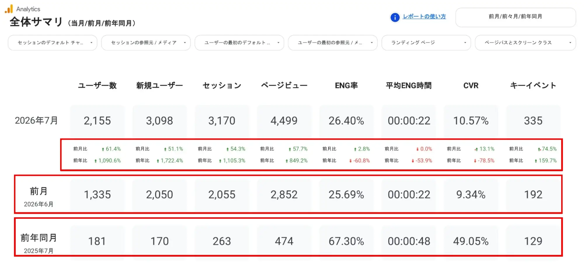Click the red down arrow beside -78.5%
This screenshot has height=280, width=584.
coord(475,161)
